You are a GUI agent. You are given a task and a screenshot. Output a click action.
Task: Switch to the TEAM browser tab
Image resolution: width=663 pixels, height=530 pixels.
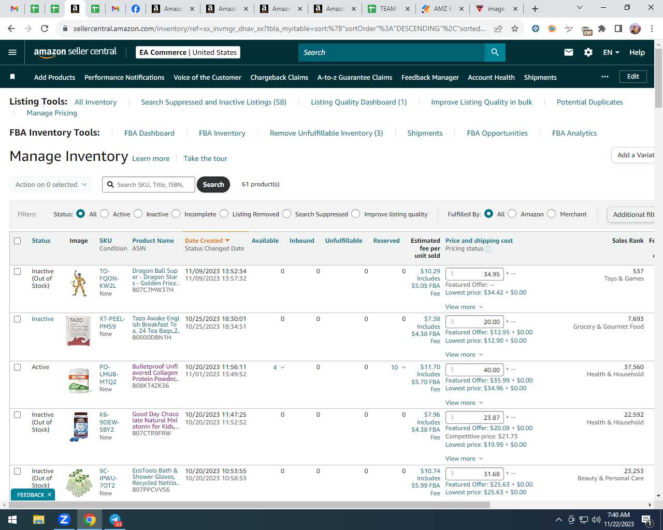(x=387, y=9)
